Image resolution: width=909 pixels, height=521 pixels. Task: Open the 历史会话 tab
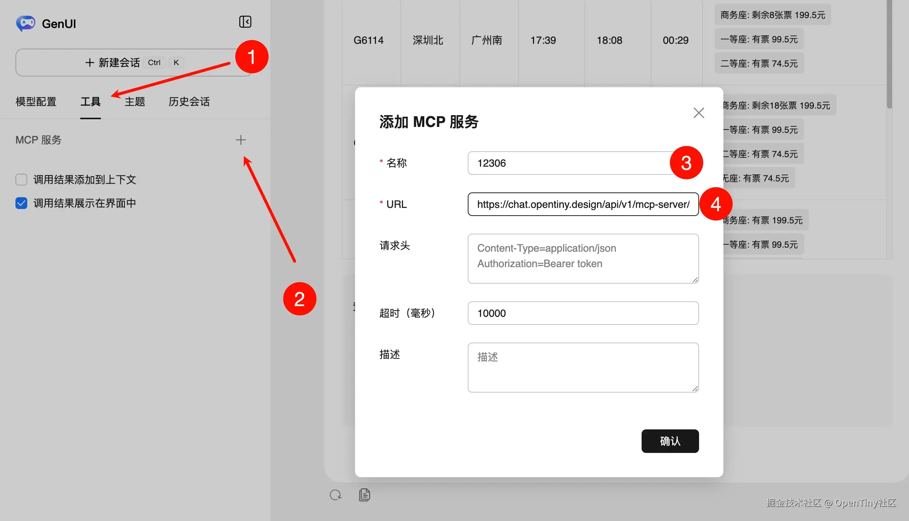(x=189, y=102)
